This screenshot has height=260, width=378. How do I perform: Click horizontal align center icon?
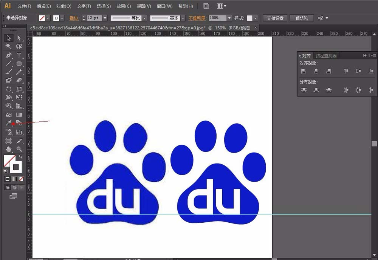tap(316, 71)
